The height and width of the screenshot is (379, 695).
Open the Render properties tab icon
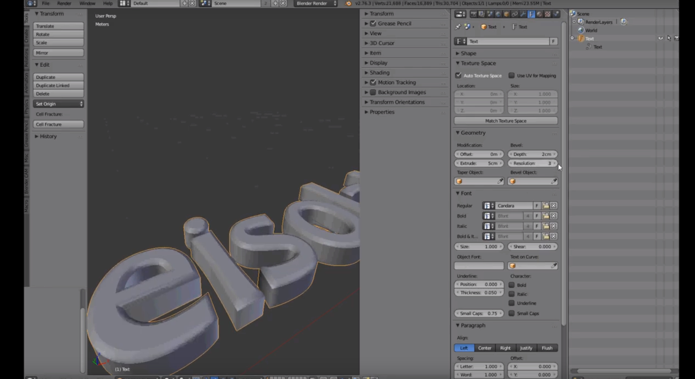[x=474, y=14]
